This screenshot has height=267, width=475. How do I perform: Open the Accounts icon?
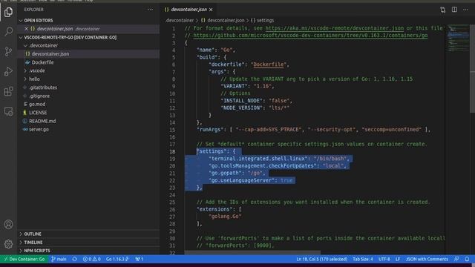[8, 224]
